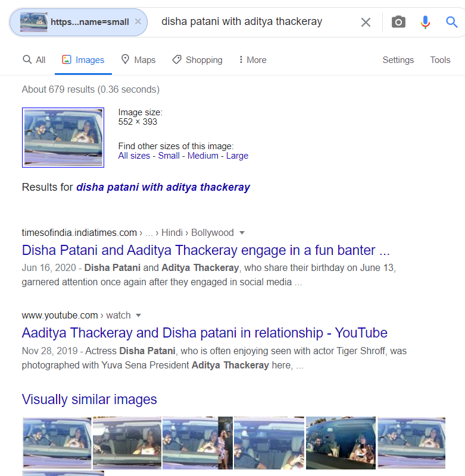Expand the youtube.com result dropdown arrow

click(x=138, y=316)
